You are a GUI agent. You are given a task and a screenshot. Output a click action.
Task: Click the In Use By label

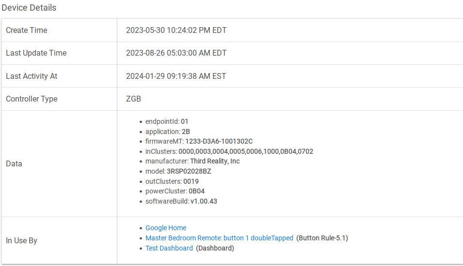pos(21,241)
